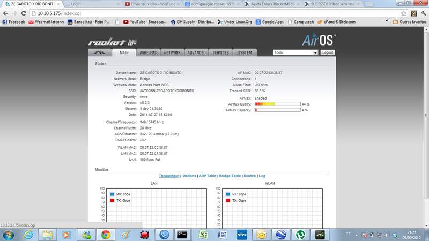Viewport: 429px width, 241px height.
Task: Open uTorrent from the taskbar
Action: 300,235
